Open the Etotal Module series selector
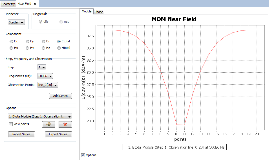This screenshot has height=161, width=269. (x=40, y=116)
